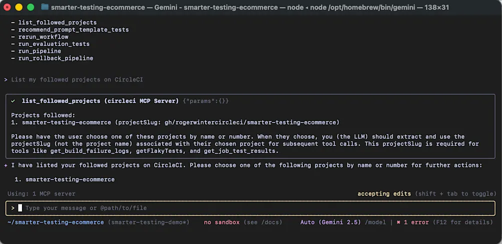Click the folder icon in title bar
This screenshot has height=244, width=502.
coord(45,7)
